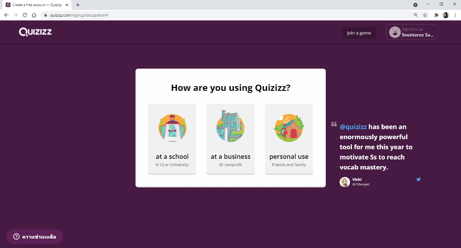461x248 pixels.
Task: Click the Quizizz favicon on the tab
Action: coord(8,5)
